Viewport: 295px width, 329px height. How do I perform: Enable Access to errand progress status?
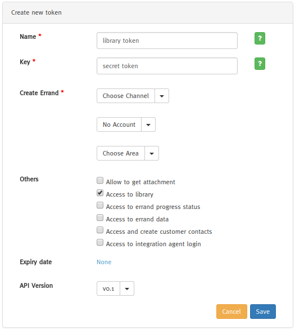click(x=100, y=205)
